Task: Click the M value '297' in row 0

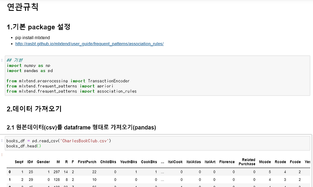Action: (57, 172)
